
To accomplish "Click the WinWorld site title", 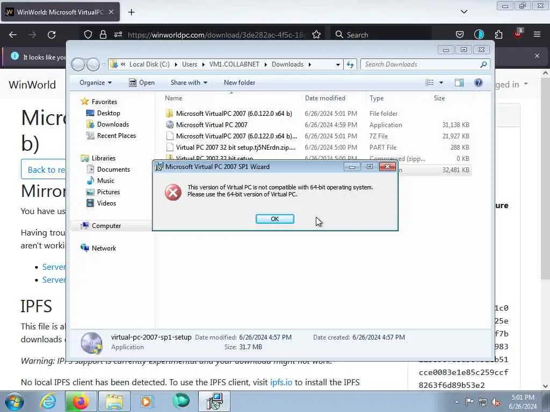I will 32,84.
